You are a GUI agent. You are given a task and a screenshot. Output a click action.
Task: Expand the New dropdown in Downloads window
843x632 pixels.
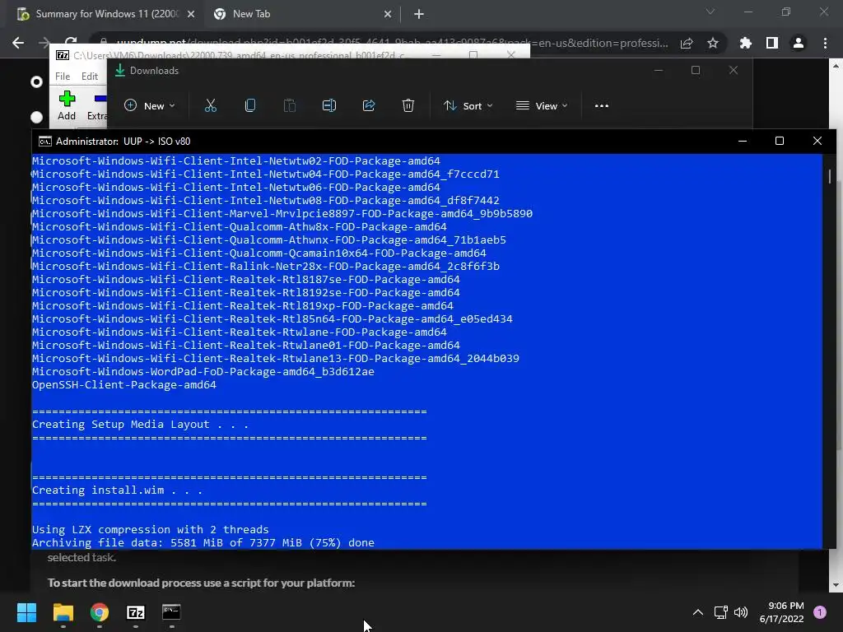point(150,106)
